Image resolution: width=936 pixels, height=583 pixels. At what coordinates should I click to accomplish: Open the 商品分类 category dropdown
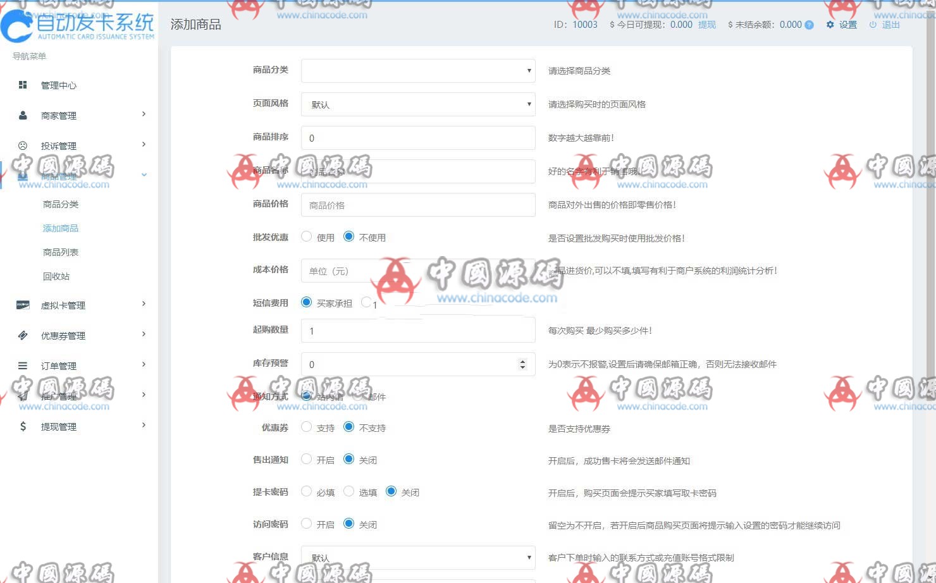[417, 71]
